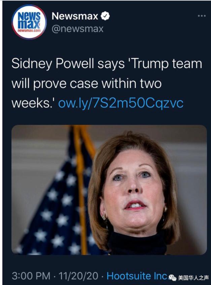The height and width of the screenshot is (285, 211).
Task: Click the 11/20/20 tweet date
Action: click(78, 276)
